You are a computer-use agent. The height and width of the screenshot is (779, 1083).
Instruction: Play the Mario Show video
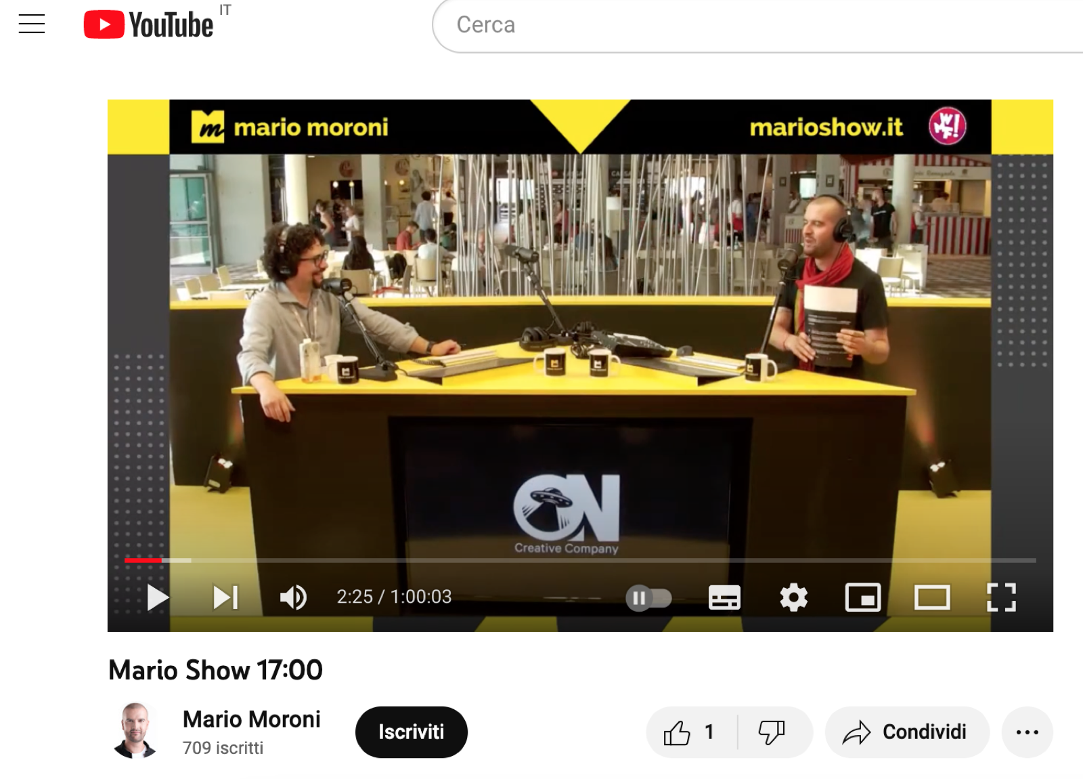click(157, 597)
